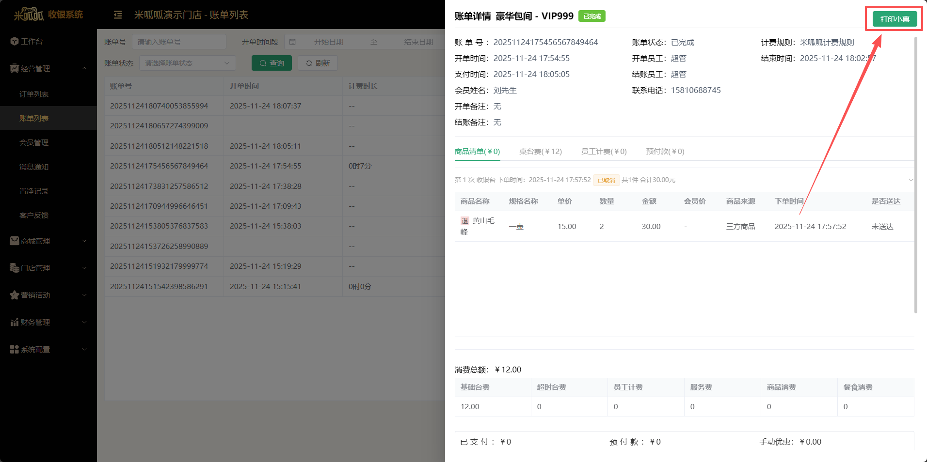Open the 预付款 tab
This screenshot has height=462, width=927.
coord(665,152)
